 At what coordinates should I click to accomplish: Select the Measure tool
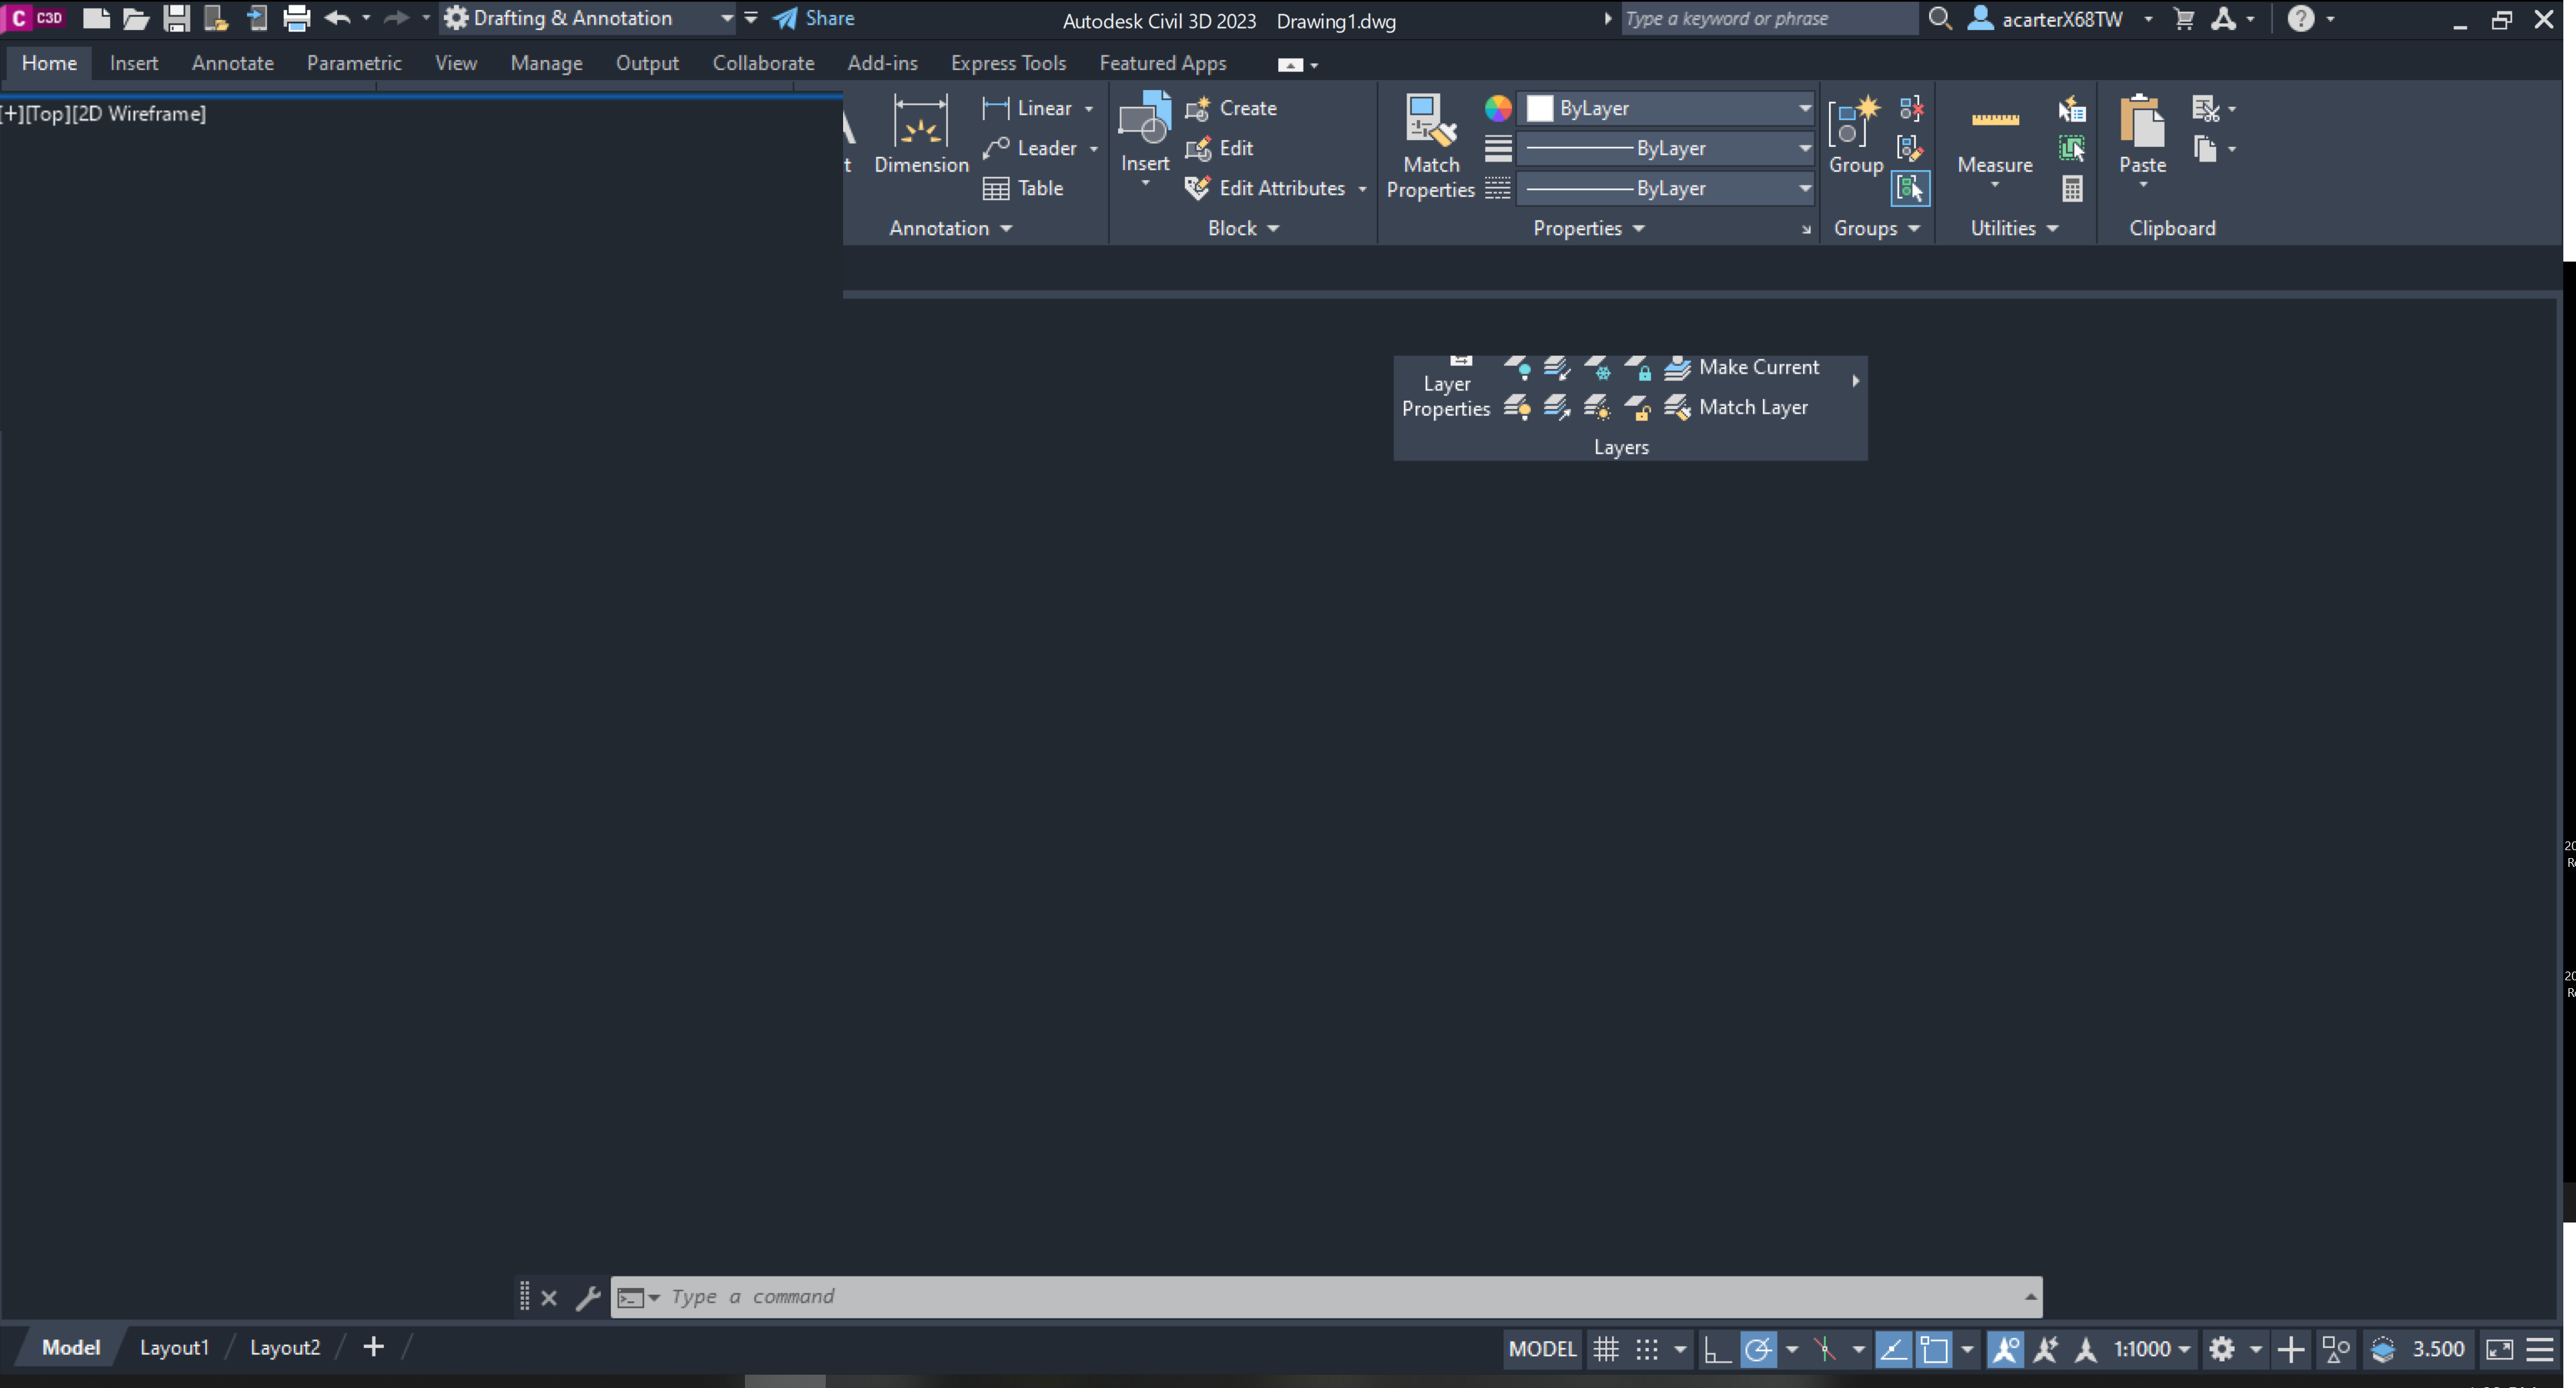(1994, 140)
